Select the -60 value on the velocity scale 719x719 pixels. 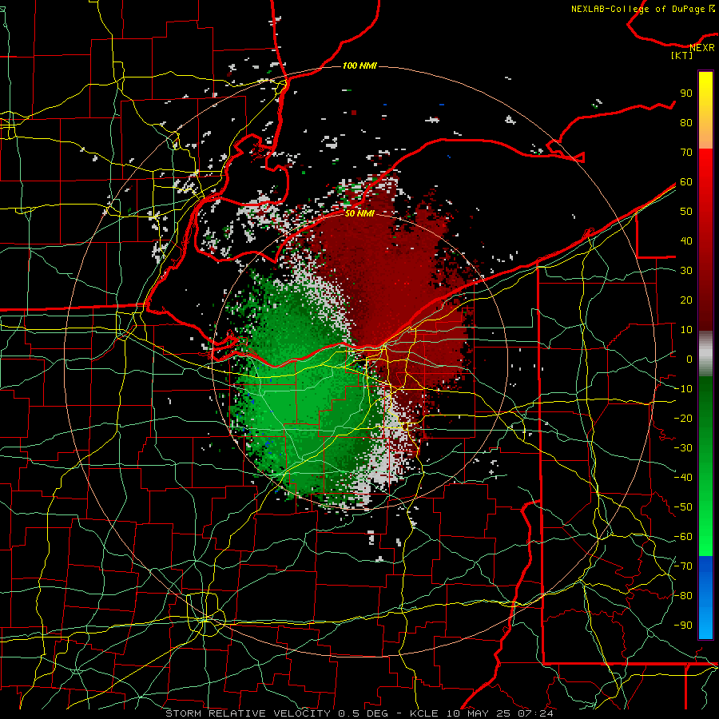[683, 537]
